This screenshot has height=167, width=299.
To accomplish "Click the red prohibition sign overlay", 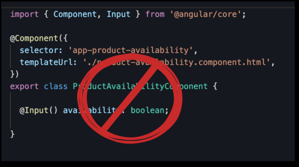I will point(130,98).
